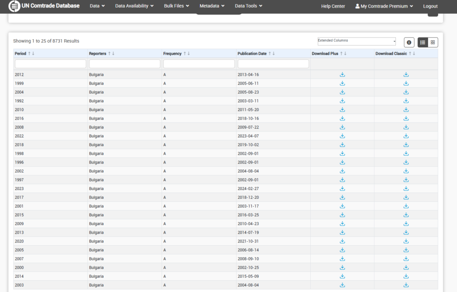Screen dimensions: 457x292
Task: Expand the Data Availability menu
Action: [134, 6]
